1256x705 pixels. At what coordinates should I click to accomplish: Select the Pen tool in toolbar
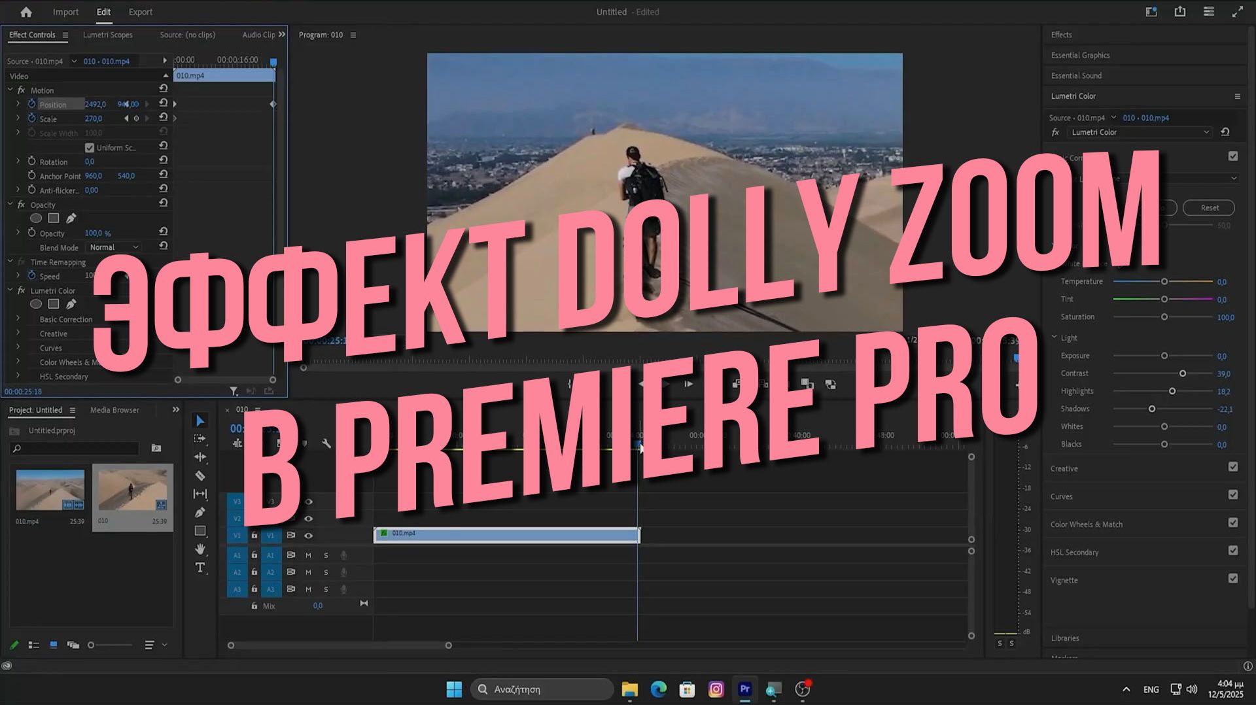[201, 512]
